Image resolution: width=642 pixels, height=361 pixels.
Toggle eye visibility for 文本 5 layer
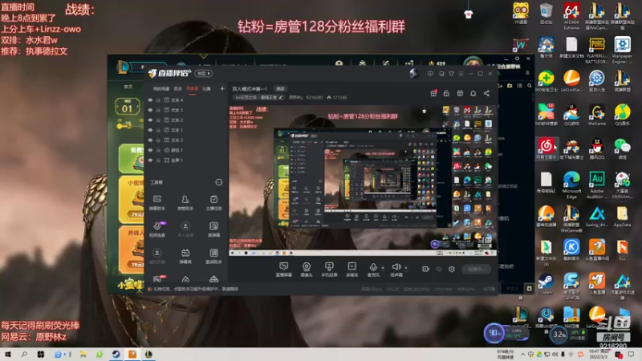point(150,110)
